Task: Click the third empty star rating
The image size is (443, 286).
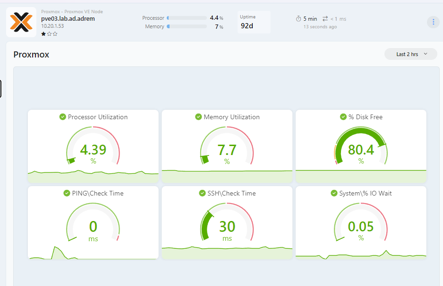Action: [x=55, y=34]
